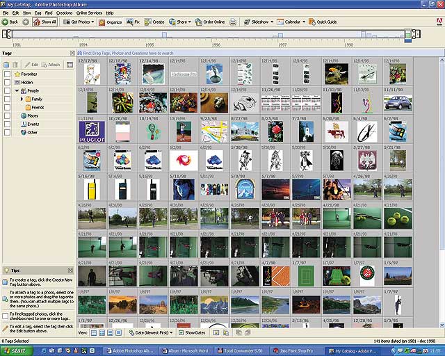The height and width of the screenshot is (356, 445).
Task: Click the Create New Tag icon
Action: [x=6, y=65]
